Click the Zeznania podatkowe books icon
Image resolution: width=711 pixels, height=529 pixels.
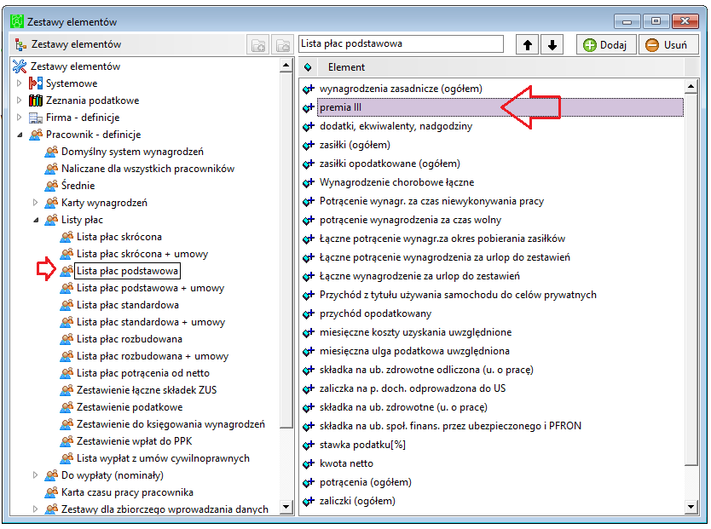35,101
